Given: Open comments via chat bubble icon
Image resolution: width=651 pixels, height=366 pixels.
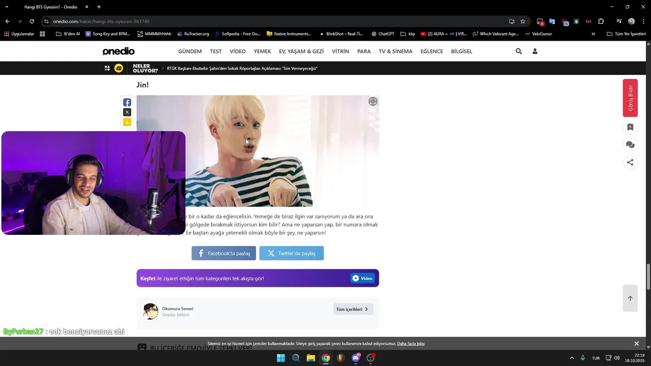Looking at the screenshot, I should (630, 145).
